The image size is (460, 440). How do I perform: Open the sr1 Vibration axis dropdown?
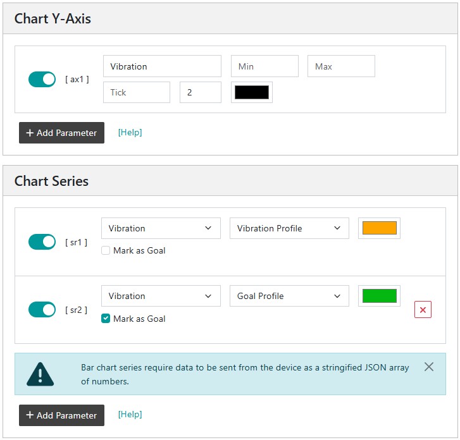(161, 228)
